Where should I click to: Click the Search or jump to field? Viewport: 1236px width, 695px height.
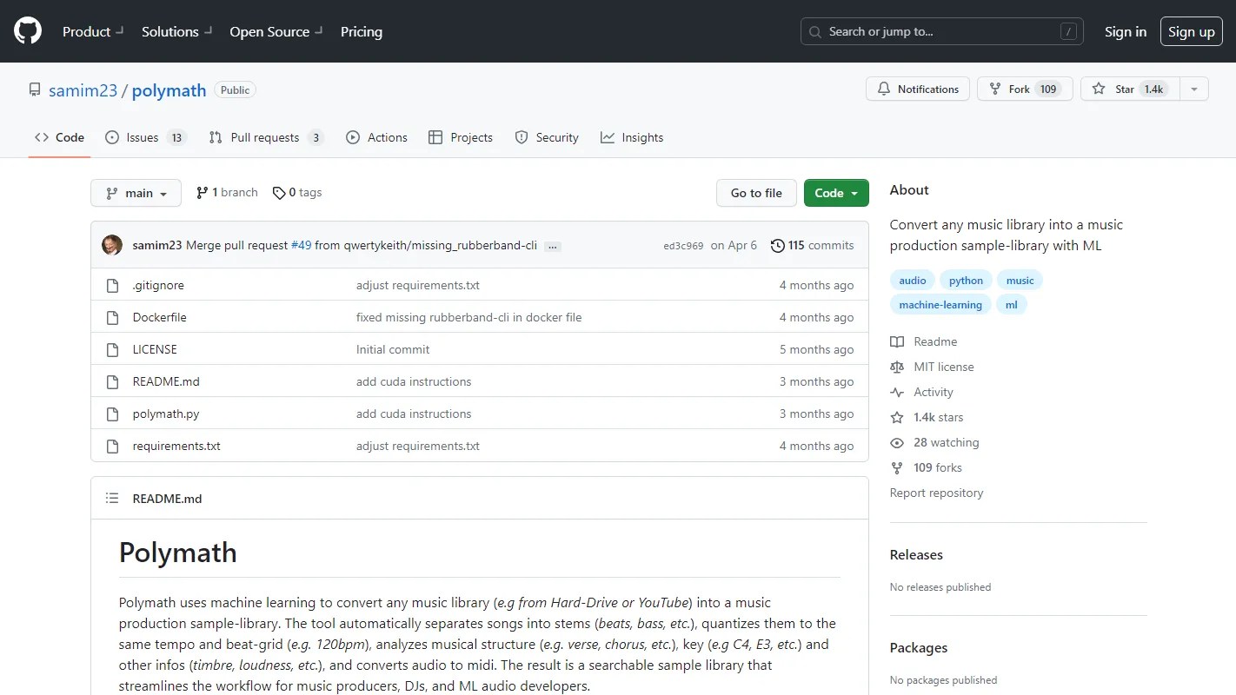point(942,32)
